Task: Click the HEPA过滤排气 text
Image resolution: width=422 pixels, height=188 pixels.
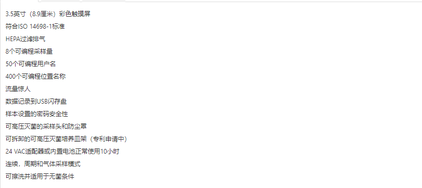Action: [x=25, y=39]
